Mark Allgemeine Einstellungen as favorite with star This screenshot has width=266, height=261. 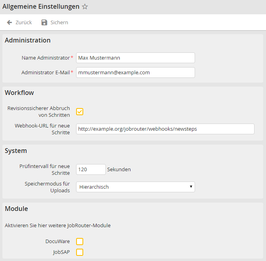point(85,7)
